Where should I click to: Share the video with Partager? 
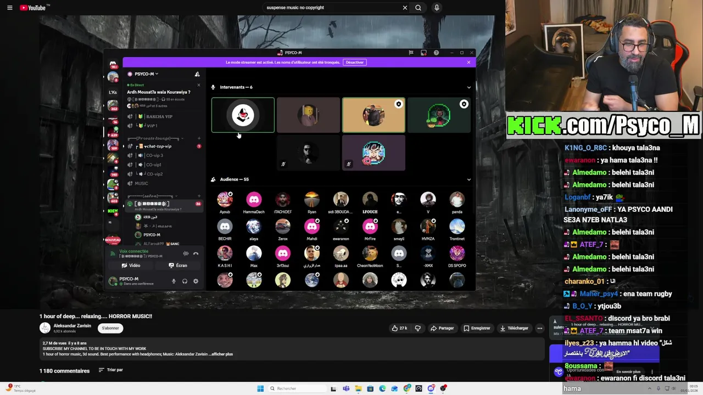(x=442, y=328)
